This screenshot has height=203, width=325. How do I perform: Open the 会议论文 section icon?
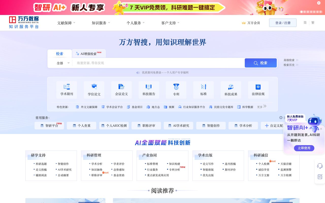point(121,90)
